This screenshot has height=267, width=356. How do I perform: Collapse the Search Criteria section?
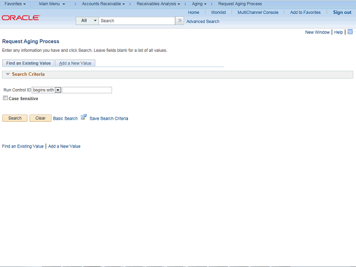8,74
